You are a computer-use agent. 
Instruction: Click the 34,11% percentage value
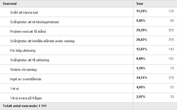click(142, 78)
